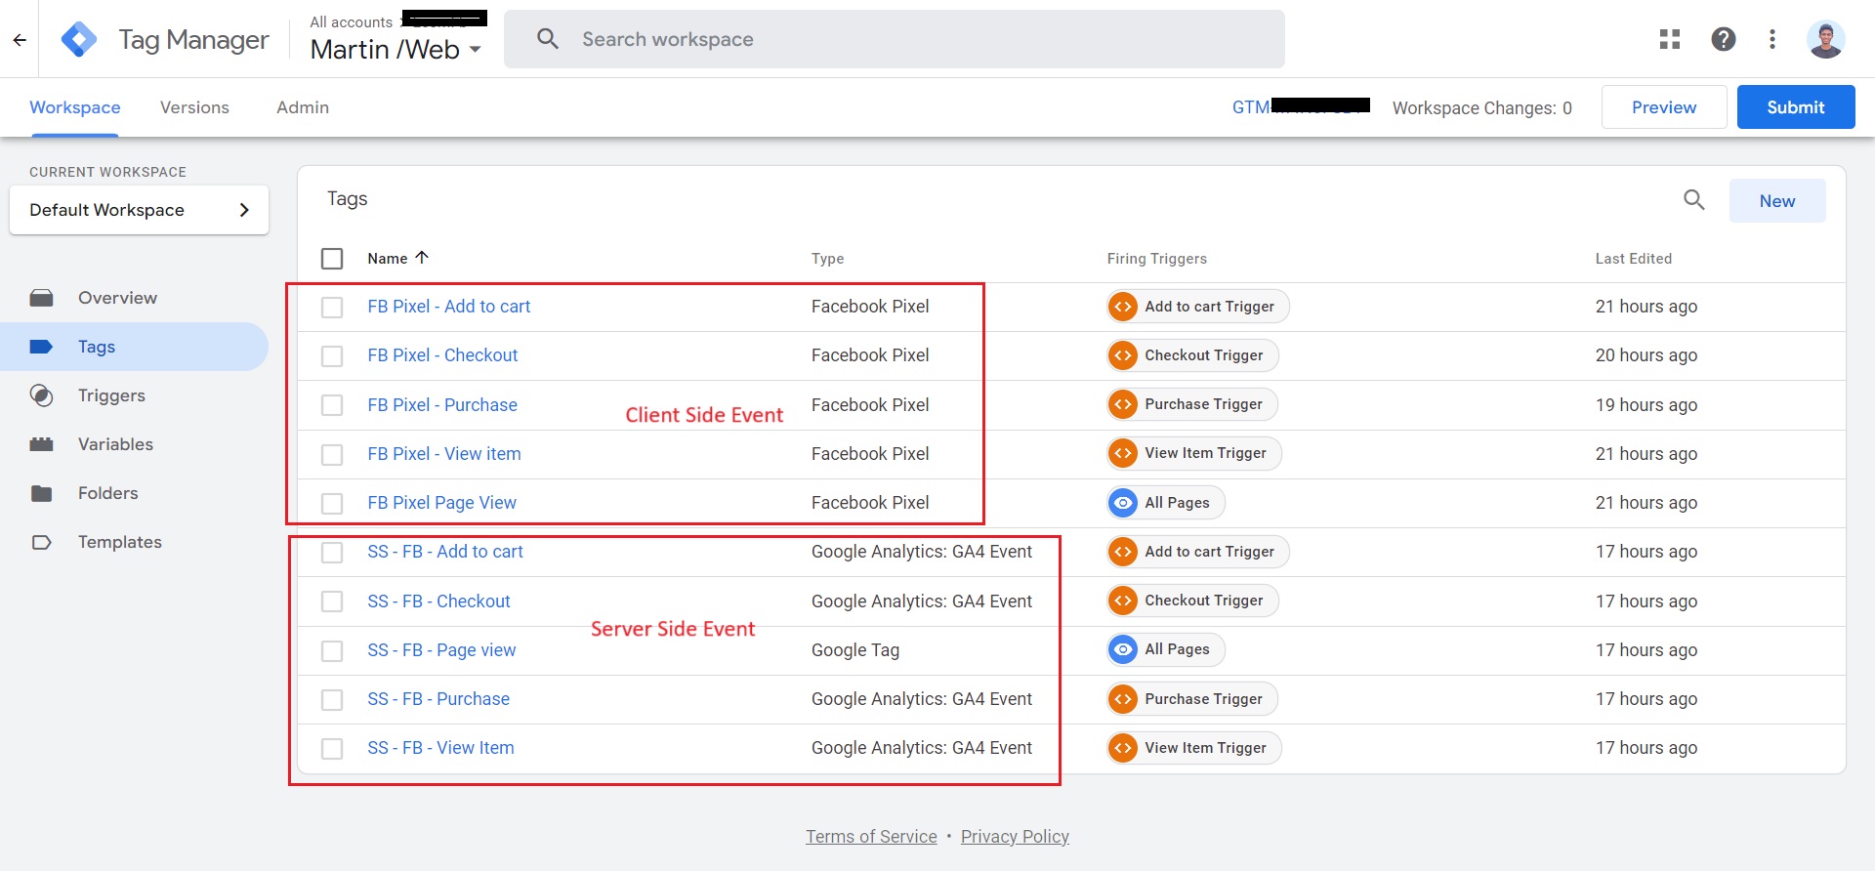This screenshot has height=871, width=1875.
Task: Click the Tag Manager logo icon
Action: (x=79, y=40)
